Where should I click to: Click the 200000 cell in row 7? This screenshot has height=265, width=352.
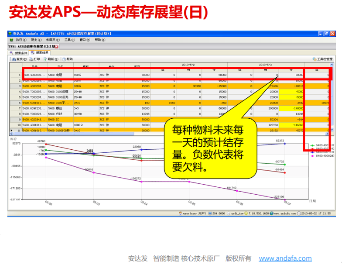point(266,108)
